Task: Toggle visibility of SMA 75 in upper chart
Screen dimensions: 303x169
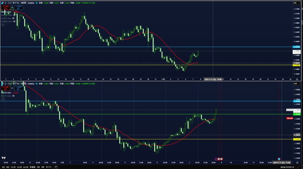Action: [x=13, y=18]
